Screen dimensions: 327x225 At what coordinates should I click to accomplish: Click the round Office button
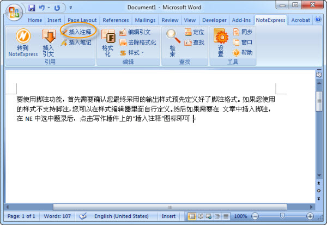[14, 12]
